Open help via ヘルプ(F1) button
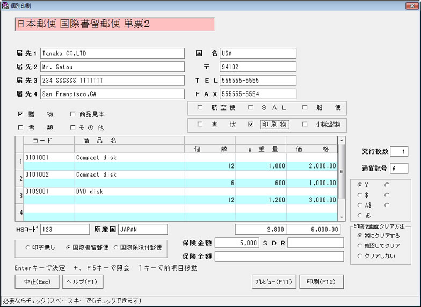This screenshot has width=421, height=307. coord(82,282)
